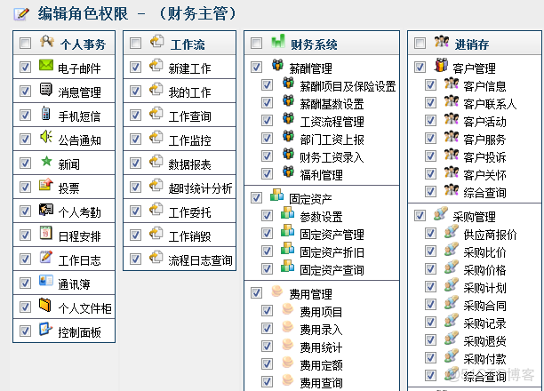Image resolution: width=544 pixels, height=391 pixels.
Task: Uncheck the 电子邮件 checkbox
Action: 25,67
